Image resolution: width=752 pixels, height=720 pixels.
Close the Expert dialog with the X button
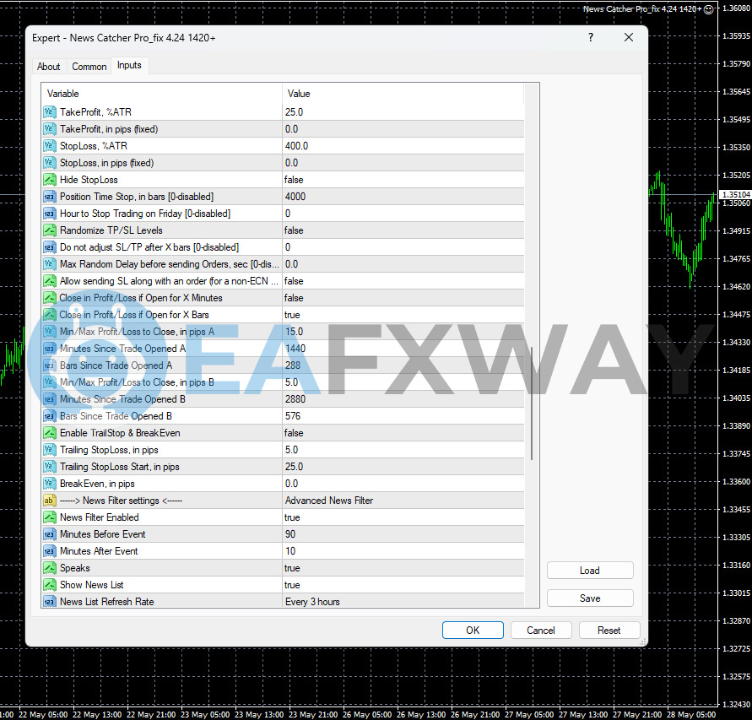tap(629, 37)
